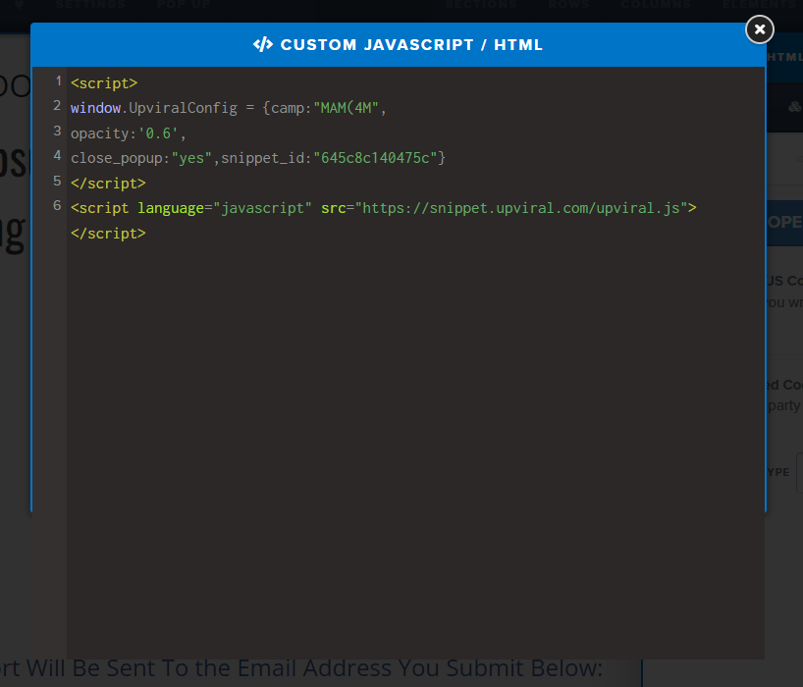Click the "javascript" attribute value
The image size is (803, 687).
click(x=262, y=208)
